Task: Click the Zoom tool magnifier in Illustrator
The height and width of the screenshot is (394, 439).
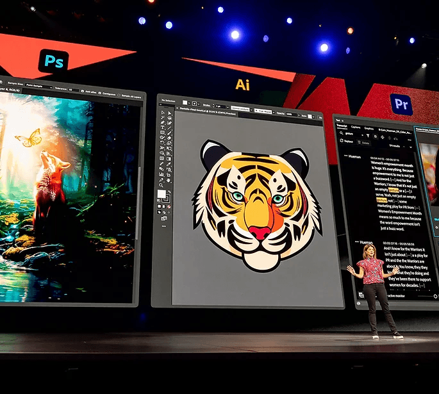Action: [161, 185]
